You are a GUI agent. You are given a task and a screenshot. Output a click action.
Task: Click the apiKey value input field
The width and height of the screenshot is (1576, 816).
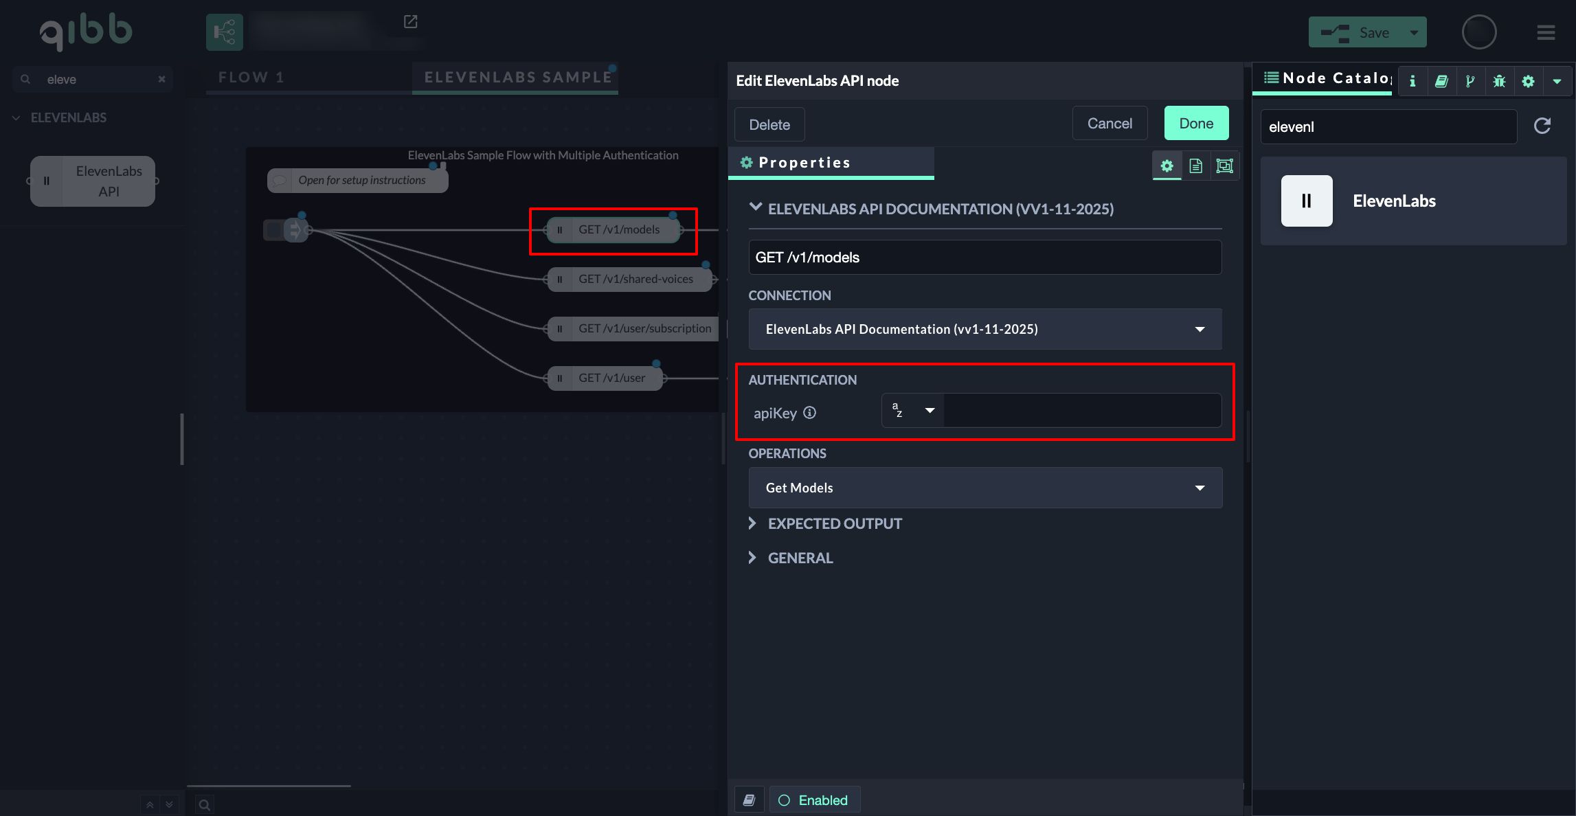(x=1081, y=411)
